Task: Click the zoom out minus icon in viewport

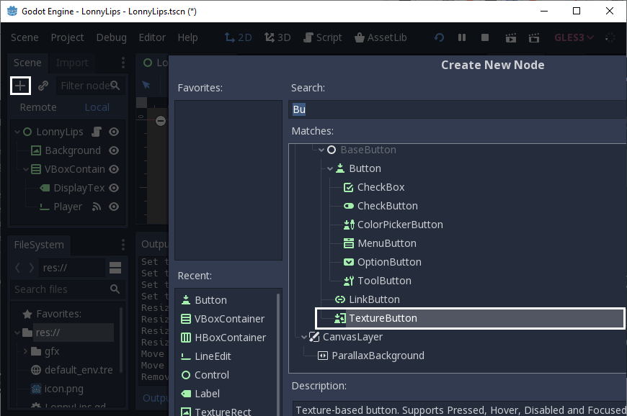Action: (x=161, y=121)
